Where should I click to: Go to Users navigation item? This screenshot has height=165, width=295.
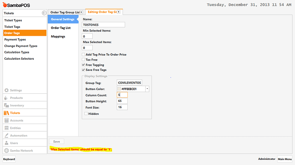(25, 143)
